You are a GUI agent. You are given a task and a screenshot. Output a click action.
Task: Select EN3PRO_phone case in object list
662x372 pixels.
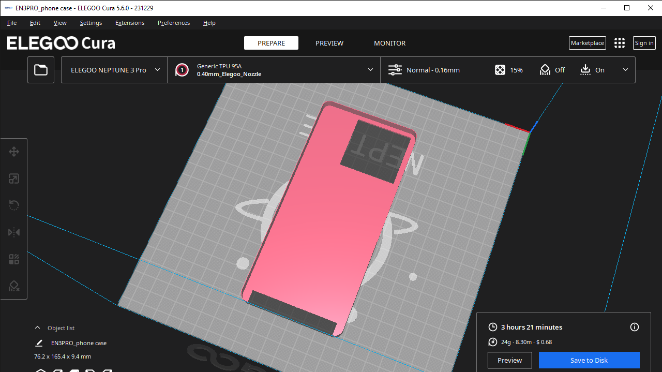(x=79, y=343)
